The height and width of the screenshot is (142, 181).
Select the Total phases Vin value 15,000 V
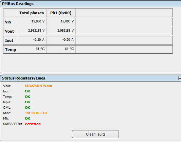pos(38,21)
